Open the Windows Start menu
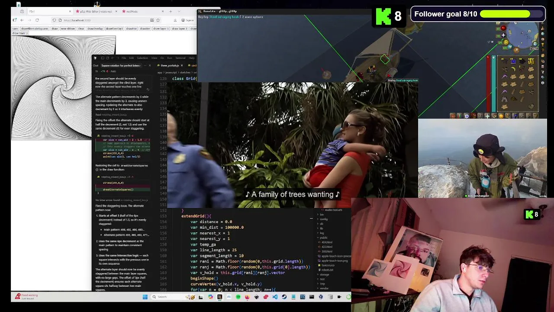Screen dimensions: 554x312 coord(145,297)
